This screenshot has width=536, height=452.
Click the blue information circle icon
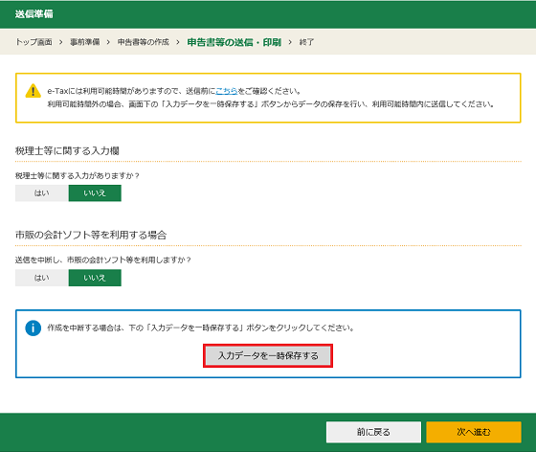[x=33, y=328]
